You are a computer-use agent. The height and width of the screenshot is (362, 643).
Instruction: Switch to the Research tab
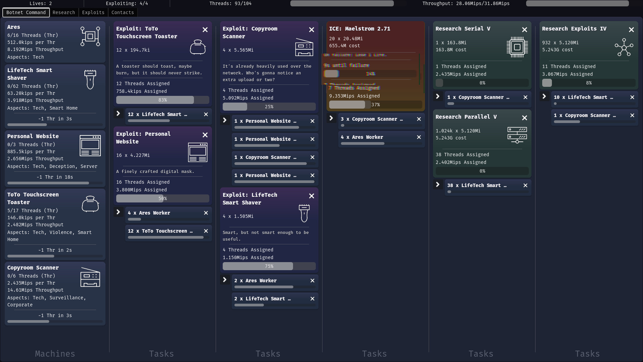[x=64, y=12]
